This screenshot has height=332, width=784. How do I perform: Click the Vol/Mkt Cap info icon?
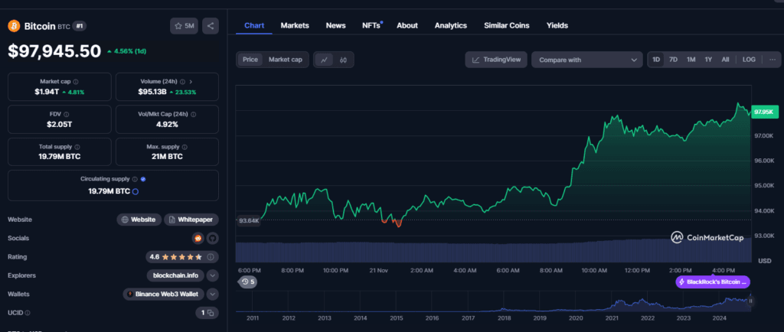pos(194,114)
